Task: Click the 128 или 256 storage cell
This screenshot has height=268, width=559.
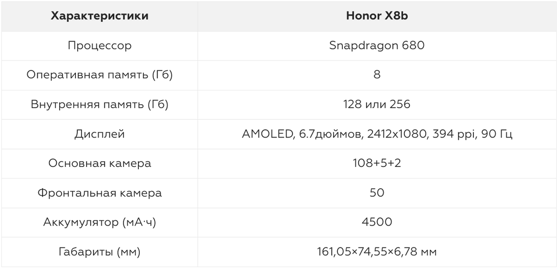Action: pyautogui.click(x=377, y=104)
